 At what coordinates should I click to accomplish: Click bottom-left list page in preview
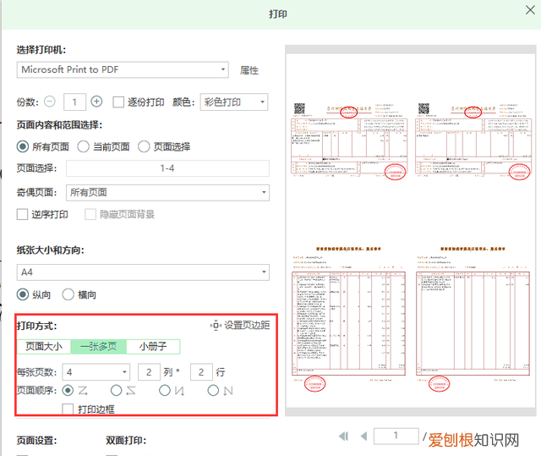click(x=348, y=319)
